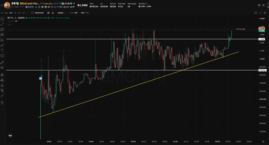Screen dimensions: 269x145
Task: Hide all drawings with eye-brush icon
Action: pos(2,90)
